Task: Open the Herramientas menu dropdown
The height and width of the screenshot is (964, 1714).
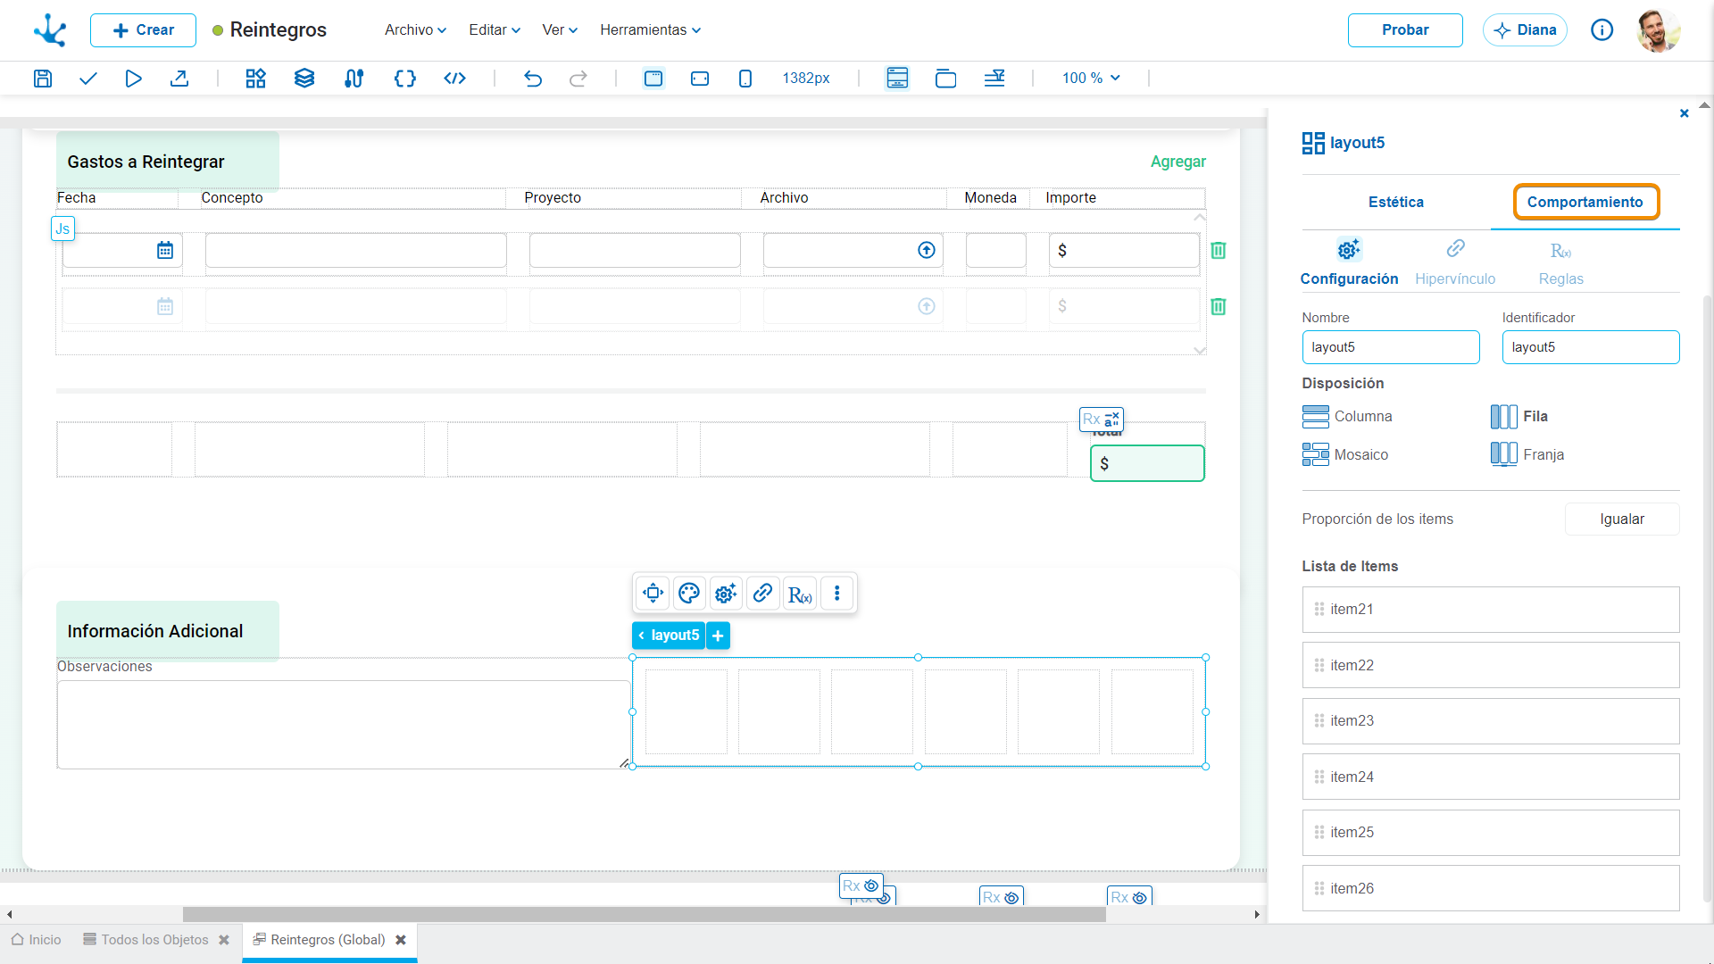Action: click(x=650, y=30)
